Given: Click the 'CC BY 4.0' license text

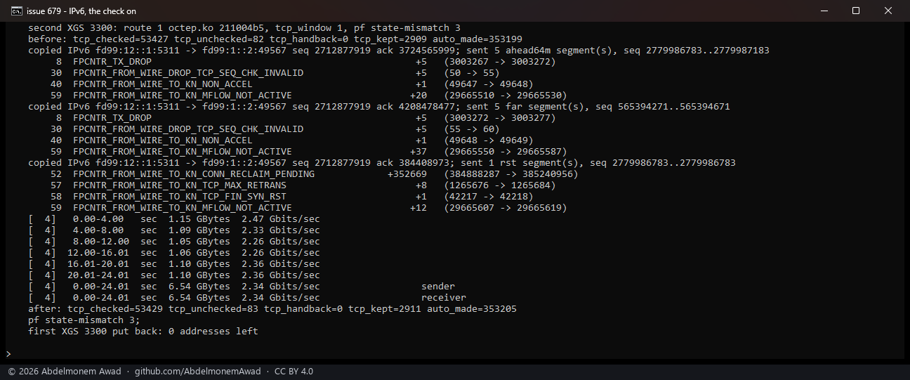Looking at the screenshot, I should pos(294,372).
